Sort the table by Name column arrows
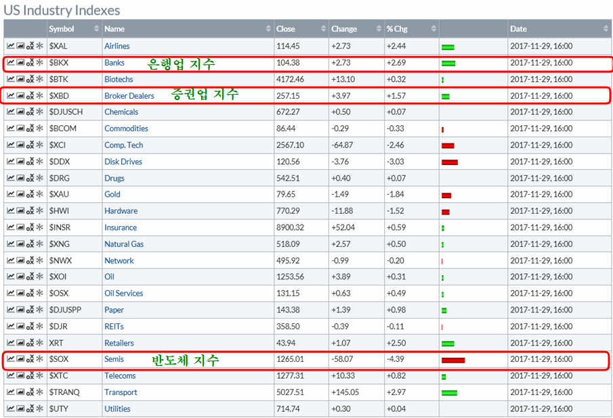 [x=268, y=29]
